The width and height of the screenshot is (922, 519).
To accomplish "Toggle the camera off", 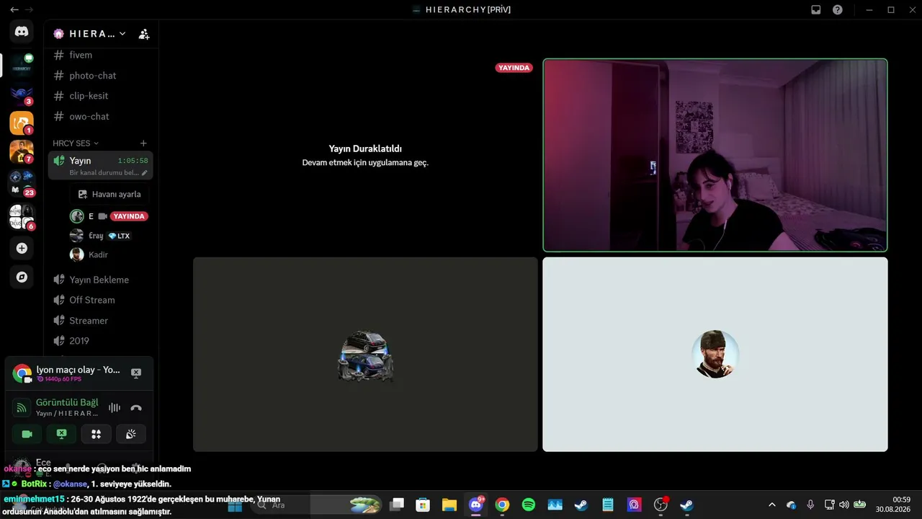I will [x=27, y=434].
